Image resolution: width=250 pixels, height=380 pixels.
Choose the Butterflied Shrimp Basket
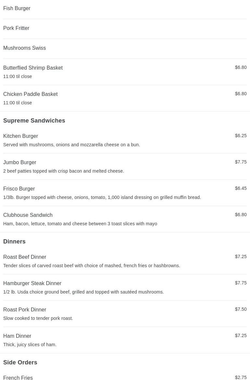coord(33,68)
